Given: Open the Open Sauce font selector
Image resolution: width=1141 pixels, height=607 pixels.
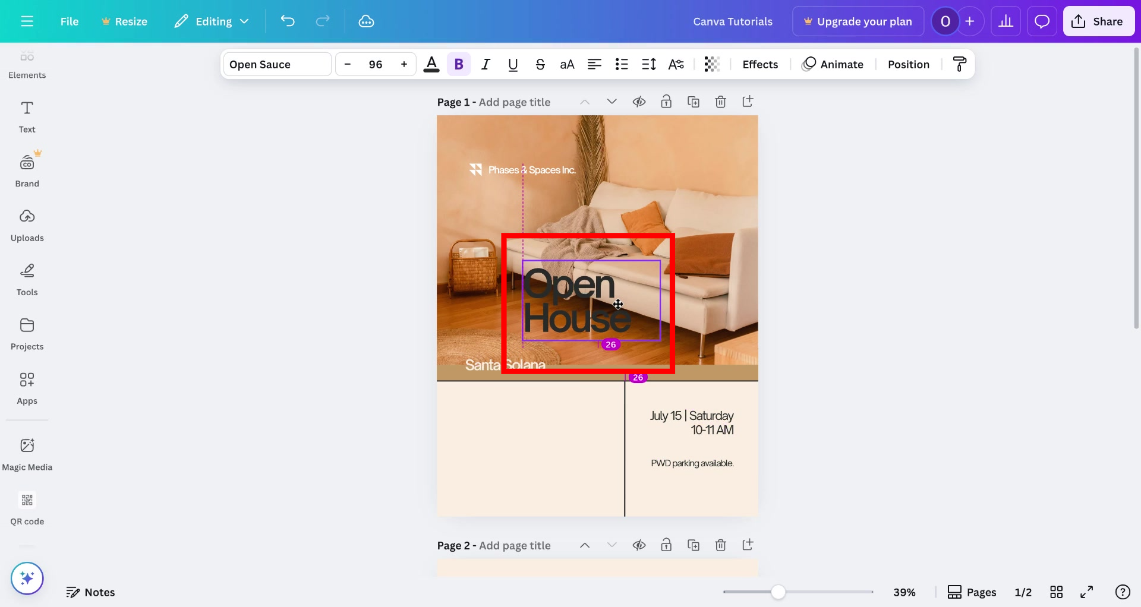Looking at the screenshot, I should [276, 64].
